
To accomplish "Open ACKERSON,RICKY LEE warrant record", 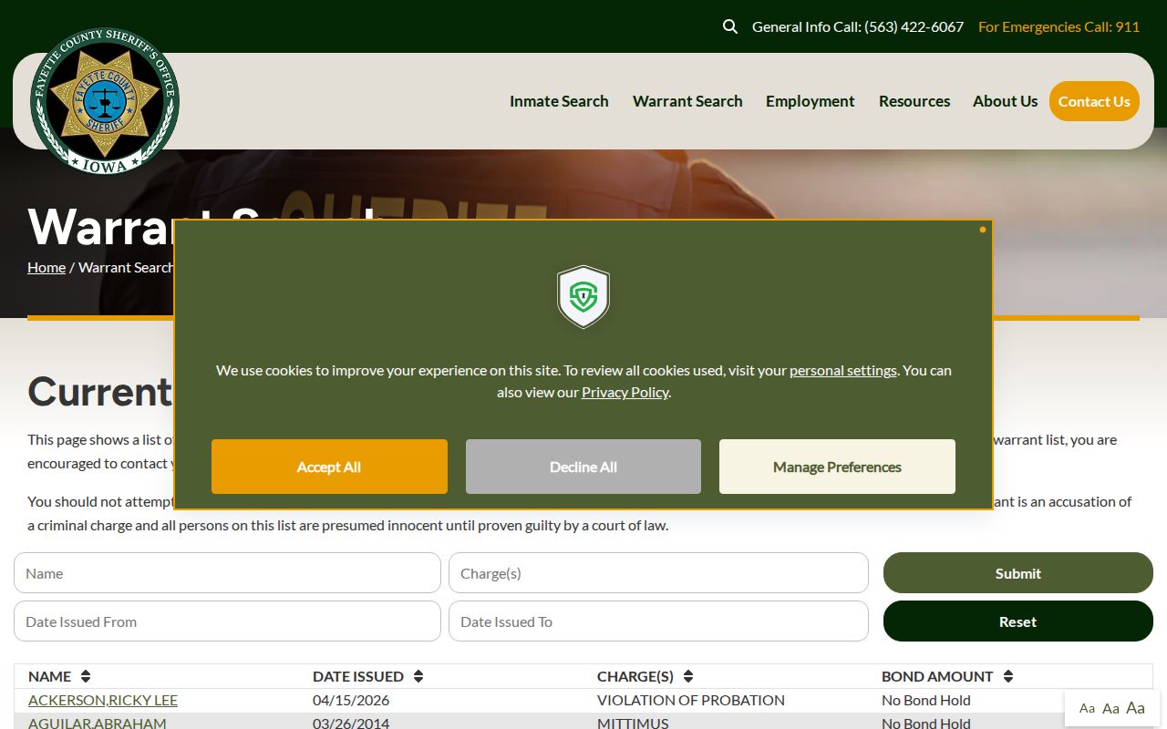I will click(103, 700).
